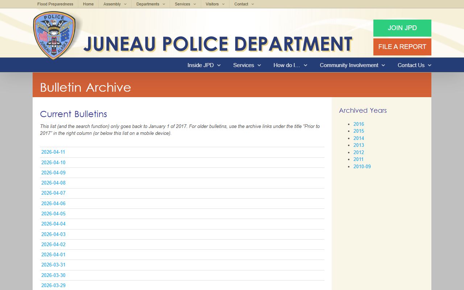Open the 2015 archived year

tap(359, 131)
